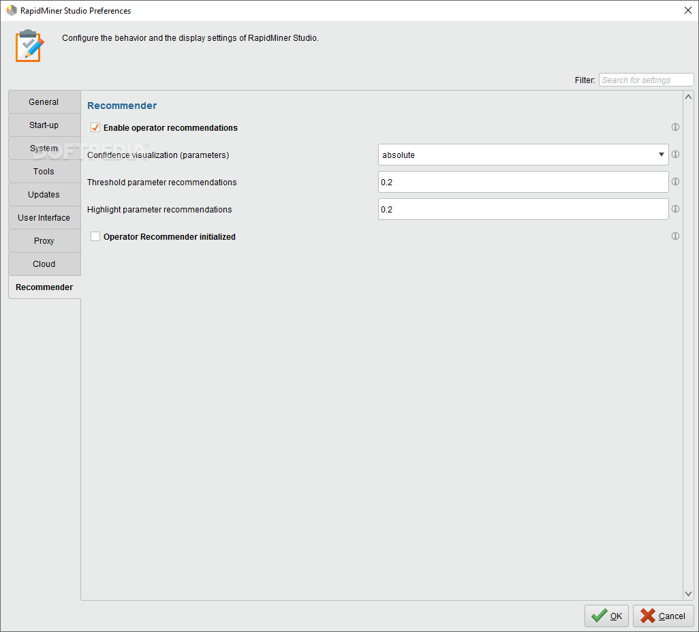Select the Proxy tab
Screen dimensions: 699x632
(44, 240)
